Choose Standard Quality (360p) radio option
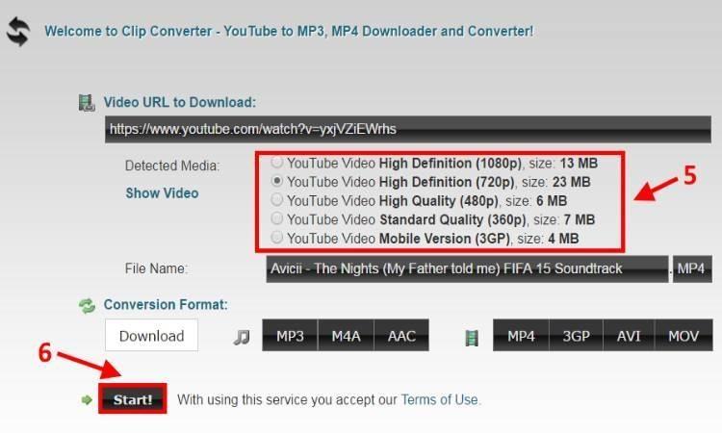This screenshot has height=433, width=722. point(276,217)
